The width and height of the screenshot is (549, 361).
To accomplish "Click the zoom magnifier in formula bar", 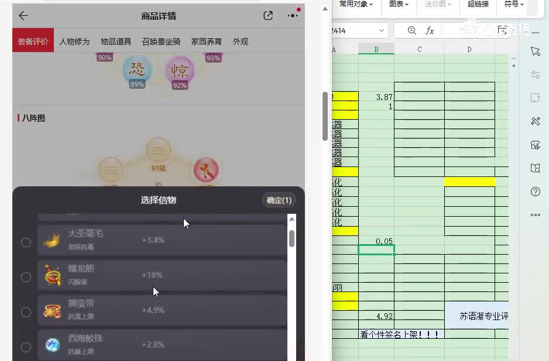I will (x=412, y=30).
